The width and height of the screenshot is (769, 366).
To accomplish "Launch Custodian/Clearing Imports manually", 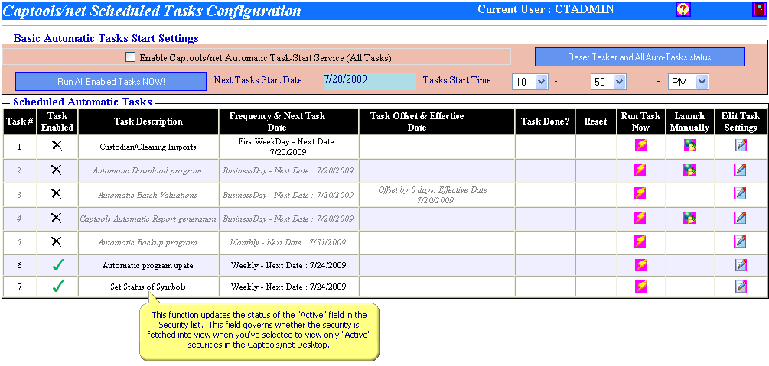I will tap(689, 146).
